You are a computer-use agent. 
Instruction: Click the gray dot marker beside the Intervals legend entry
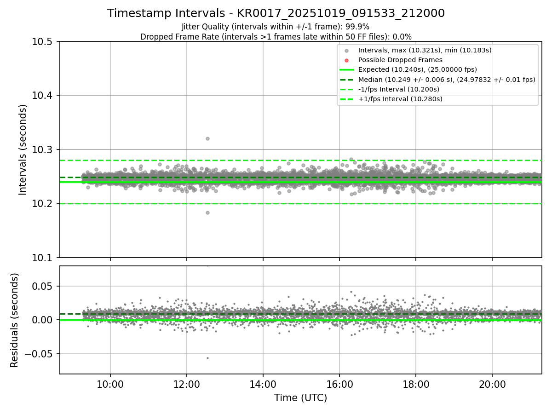(347, 51)
